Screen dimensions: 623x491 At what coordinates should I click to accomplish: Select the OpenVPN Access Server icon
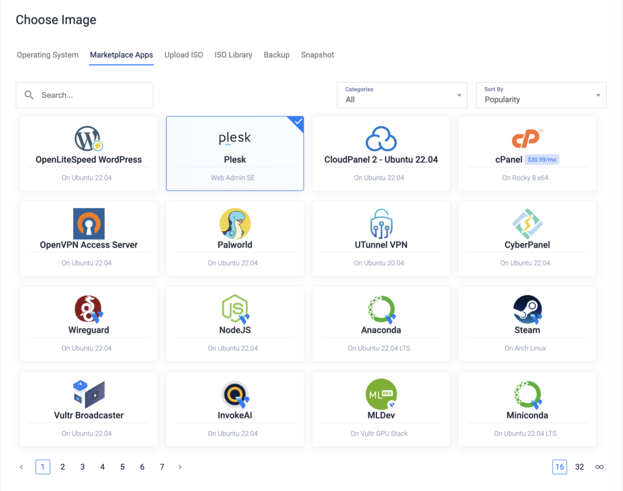(89, 224)
